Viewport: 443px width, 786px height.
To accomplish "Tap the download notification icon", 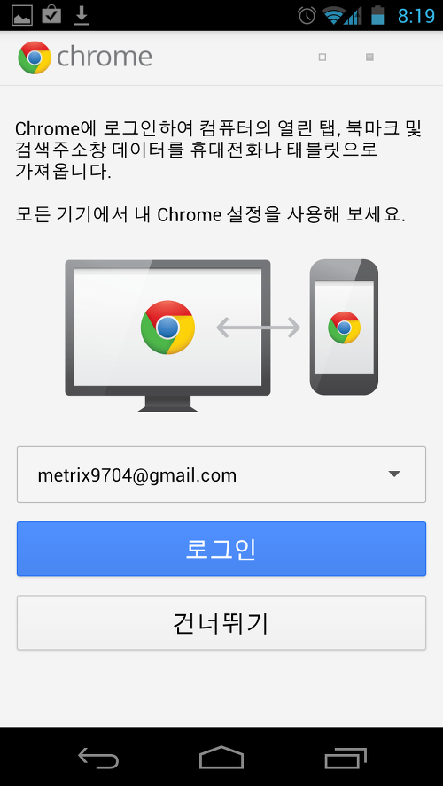I will point(82,16).
